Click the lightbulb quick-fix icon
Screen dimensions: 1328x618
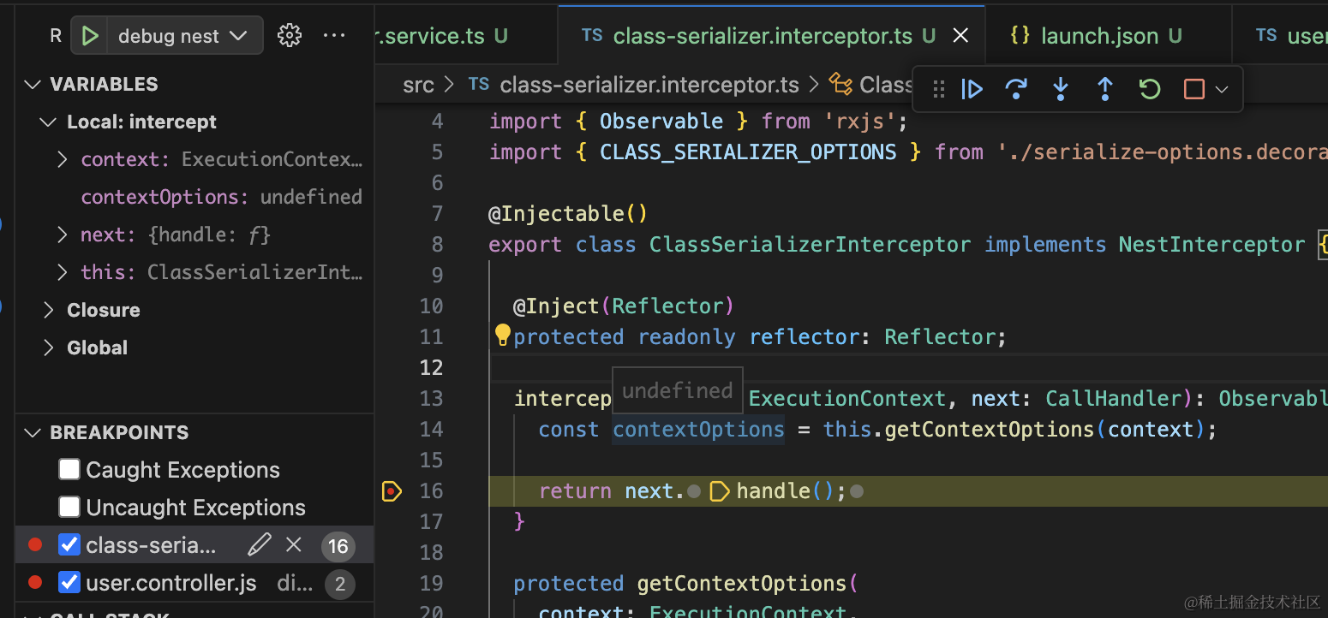503,335
